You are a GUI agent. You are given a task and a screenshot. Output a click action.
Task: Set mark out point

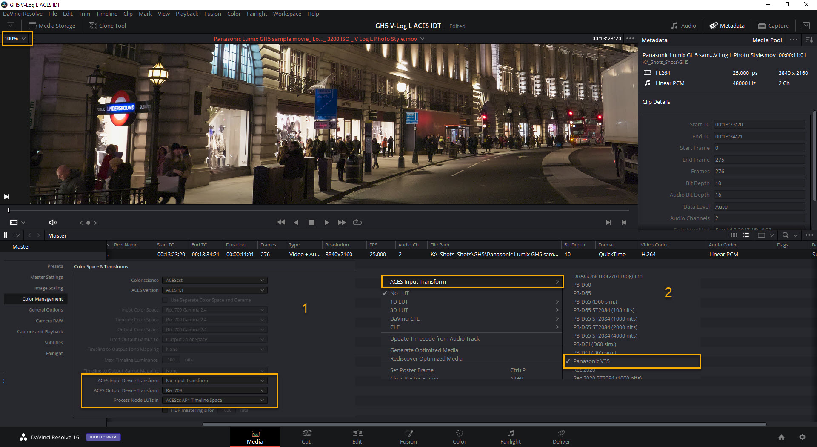tap(624, 222)
